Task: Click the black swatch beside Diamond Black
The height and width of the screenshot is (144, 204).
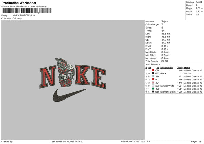Action: [153, 92]
